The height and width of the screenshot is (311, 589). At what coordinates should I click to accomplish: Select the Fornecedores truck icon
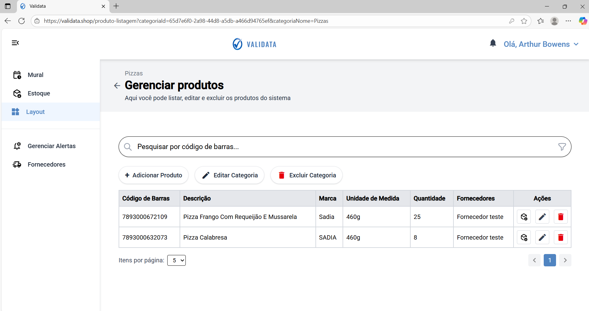click(x=17, y=164)
